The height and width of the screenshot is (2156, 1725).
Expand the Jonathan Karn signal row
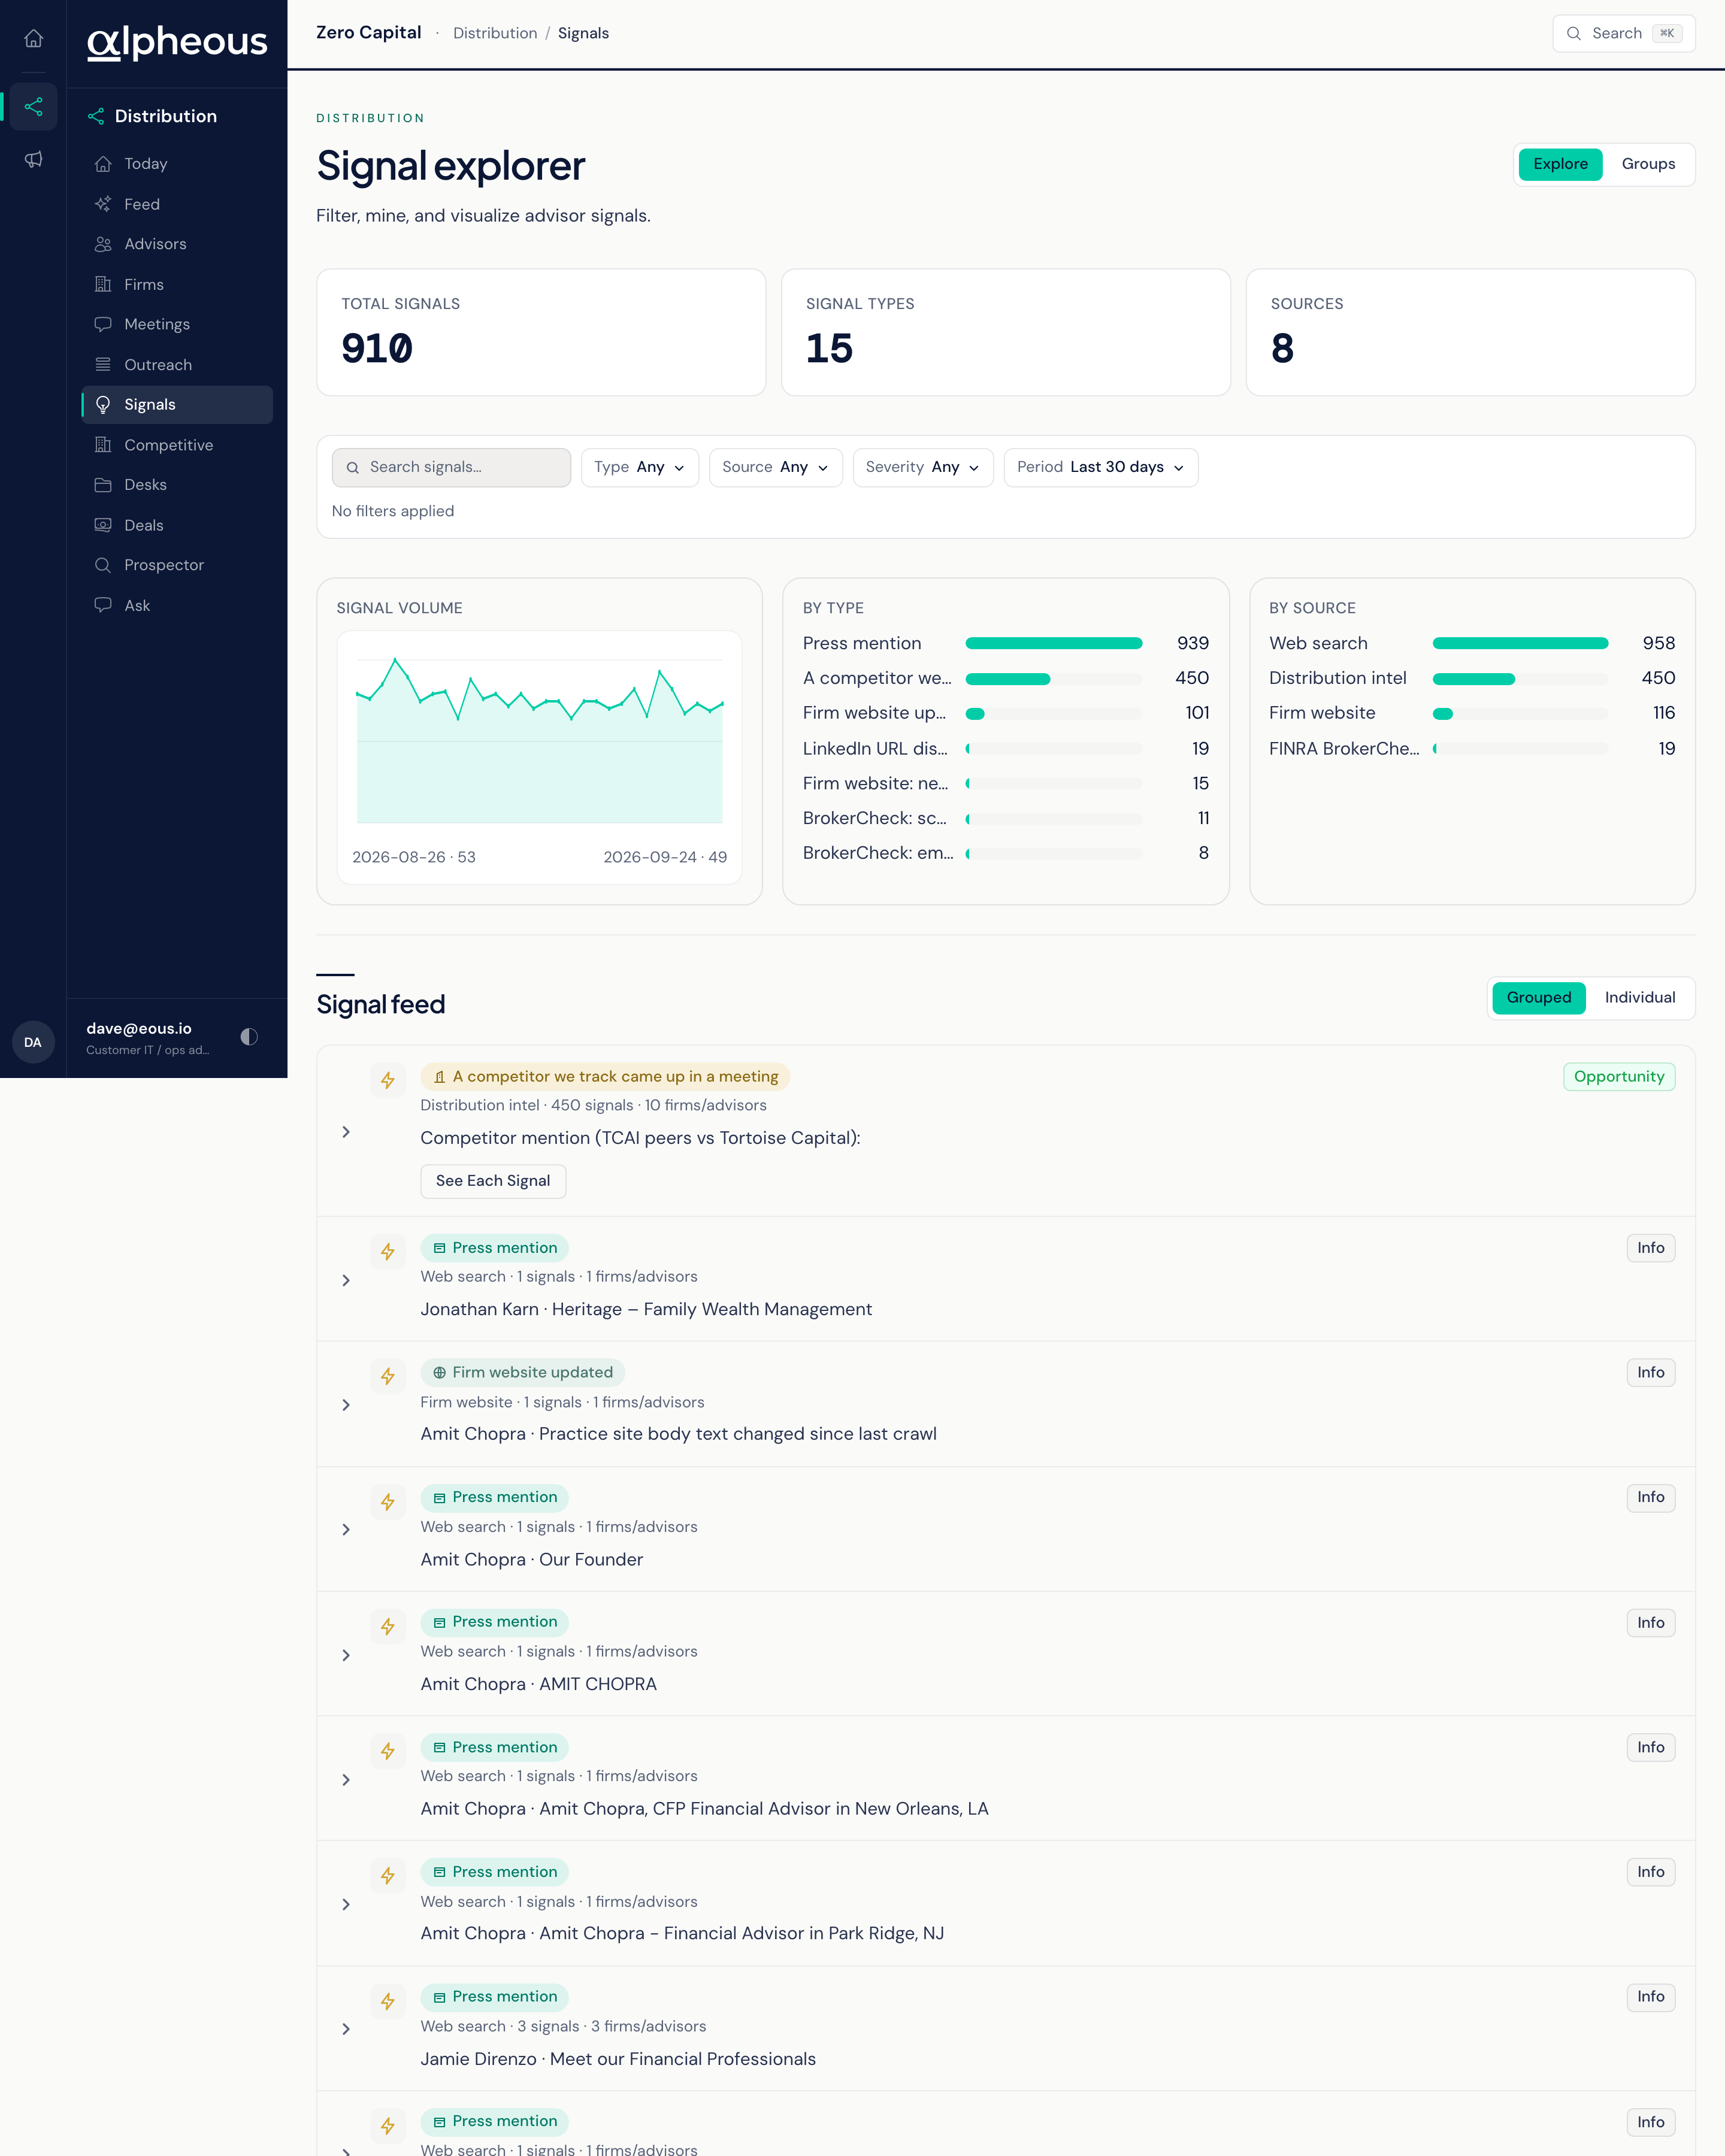[x=346, y=1280]
